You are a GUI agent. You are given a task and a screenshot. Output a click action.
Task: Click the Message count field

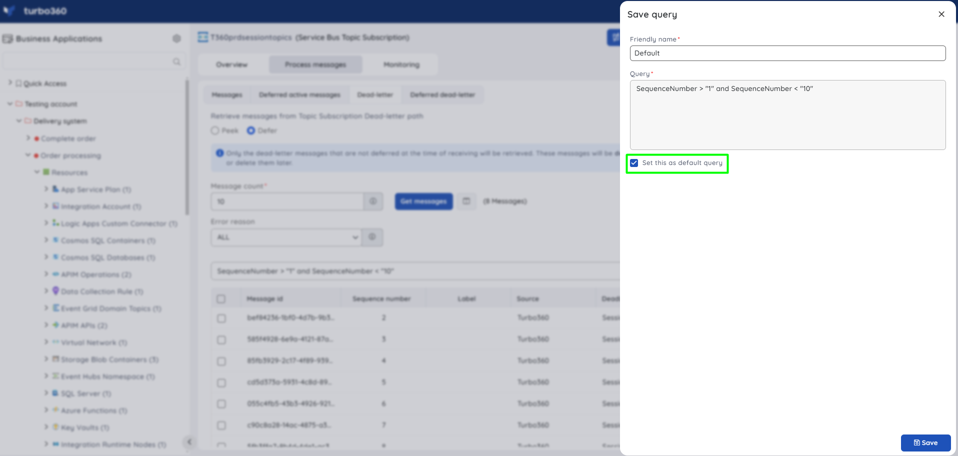(287, 201)
